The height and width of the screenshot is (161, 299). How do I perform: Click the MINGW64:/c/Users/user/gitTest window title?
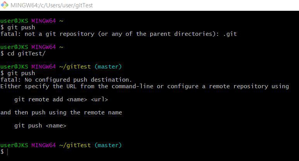point(51,5)
